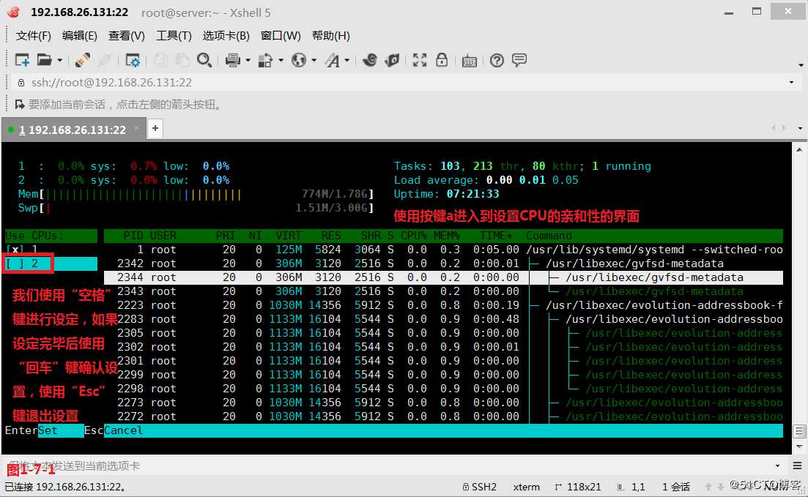Click the terminal scrollbar down arrow
Image resolution: width=808 pixels, height=497 pixels.
tap(799, 446)
